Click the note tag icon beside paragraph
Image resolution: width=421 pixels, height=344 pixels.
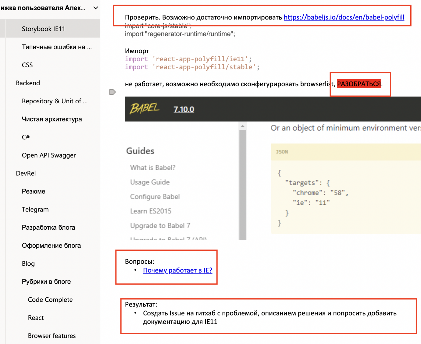(x=113, y=92)
